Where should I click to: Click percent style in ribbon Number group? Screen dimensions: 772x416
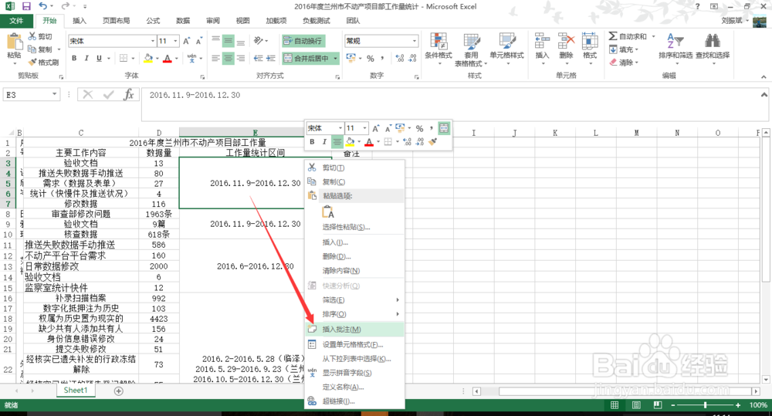coord(371,58)
